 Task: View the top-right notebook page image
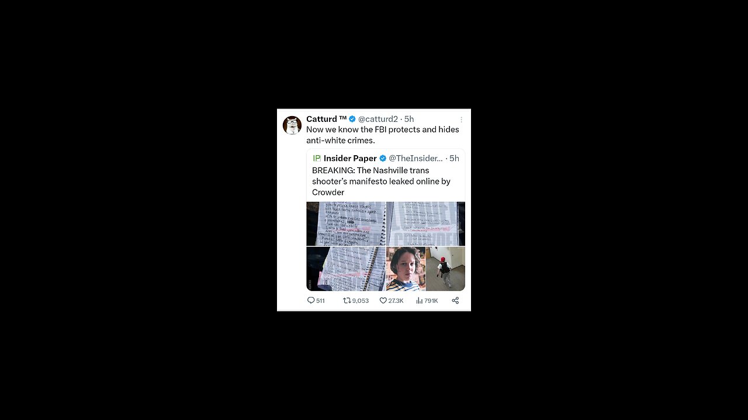[x=426, y=223]
